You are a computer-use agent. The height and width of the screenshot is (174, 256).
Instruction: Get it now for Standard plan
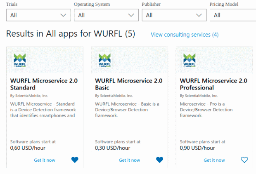[x=45, y=160]
